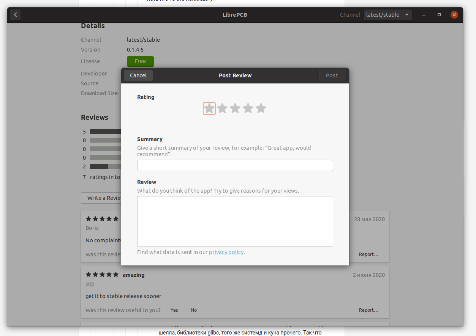Click the Post Review dialog title
The image size is (476, 336).
(x=235, y=75)
